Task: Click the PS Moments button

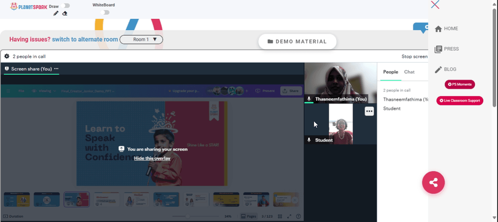Action: click(460, 84)
